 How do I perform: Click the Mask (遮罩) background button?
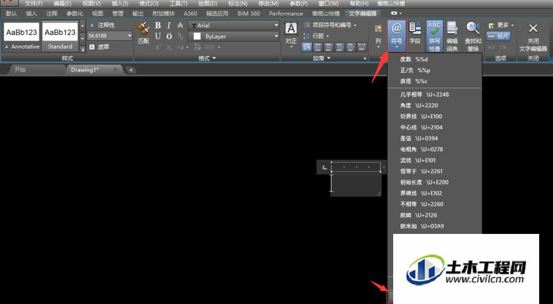[x=99, y=47]
